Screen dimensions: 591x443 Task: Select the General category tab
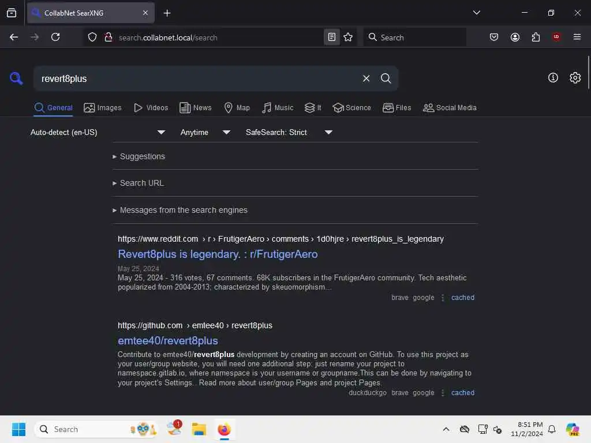(53, 108)
